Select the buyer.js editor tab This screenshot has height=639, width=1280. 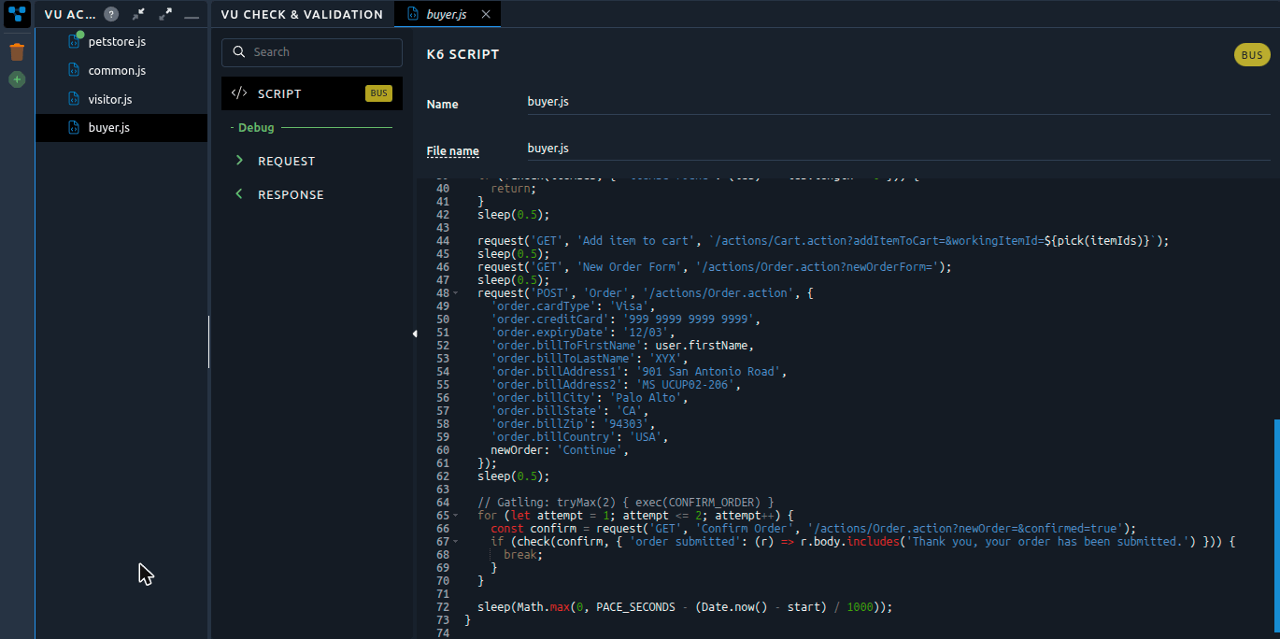click(448, 14)
